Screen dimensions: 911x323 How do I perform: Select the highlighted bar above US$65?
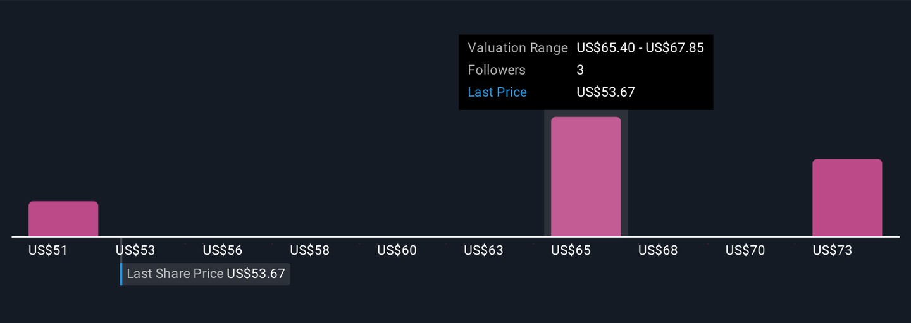(586, 177)
